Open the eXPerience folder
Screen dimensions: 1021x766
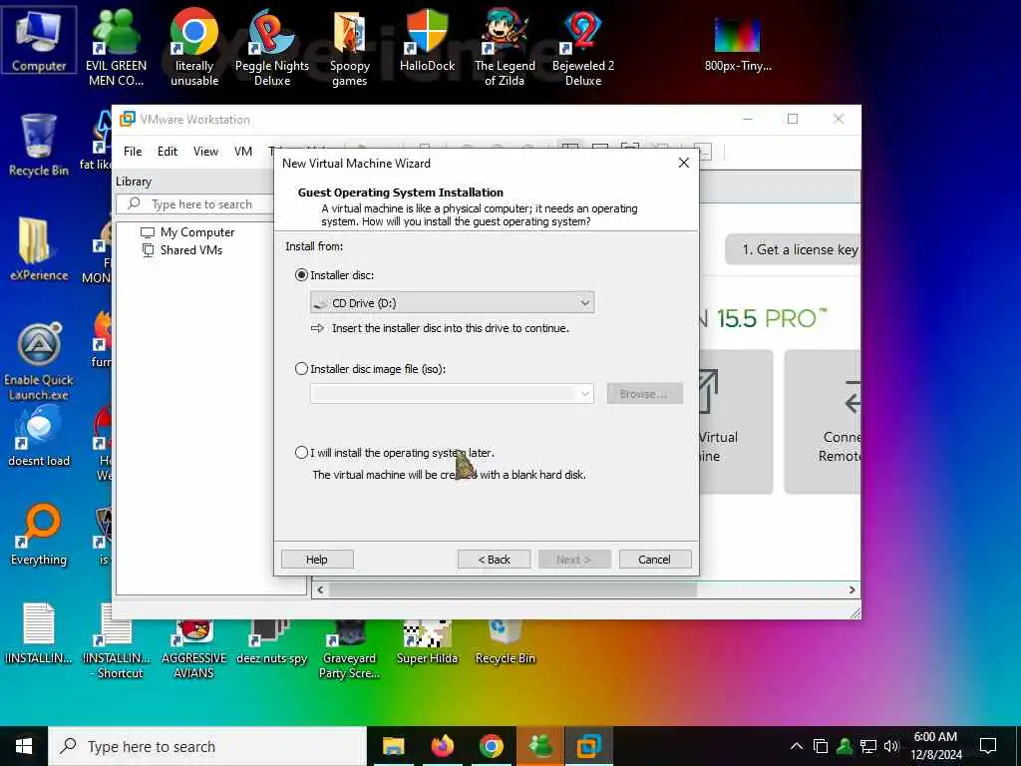click(x=39, y=248)
